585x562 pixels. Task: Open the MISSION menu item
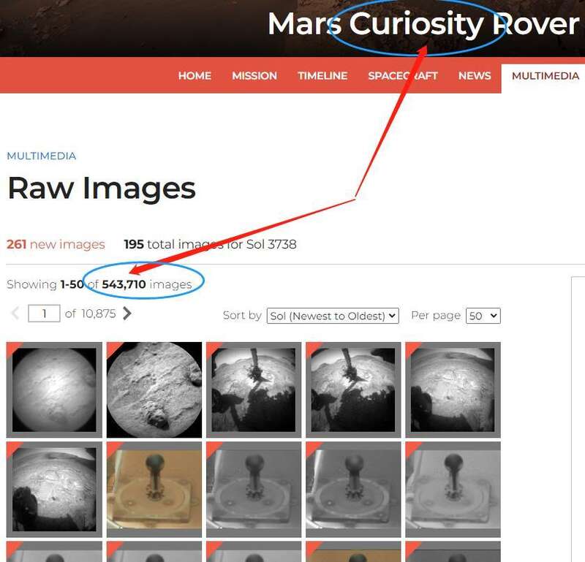pyautogui.click(x=254, y=76)
